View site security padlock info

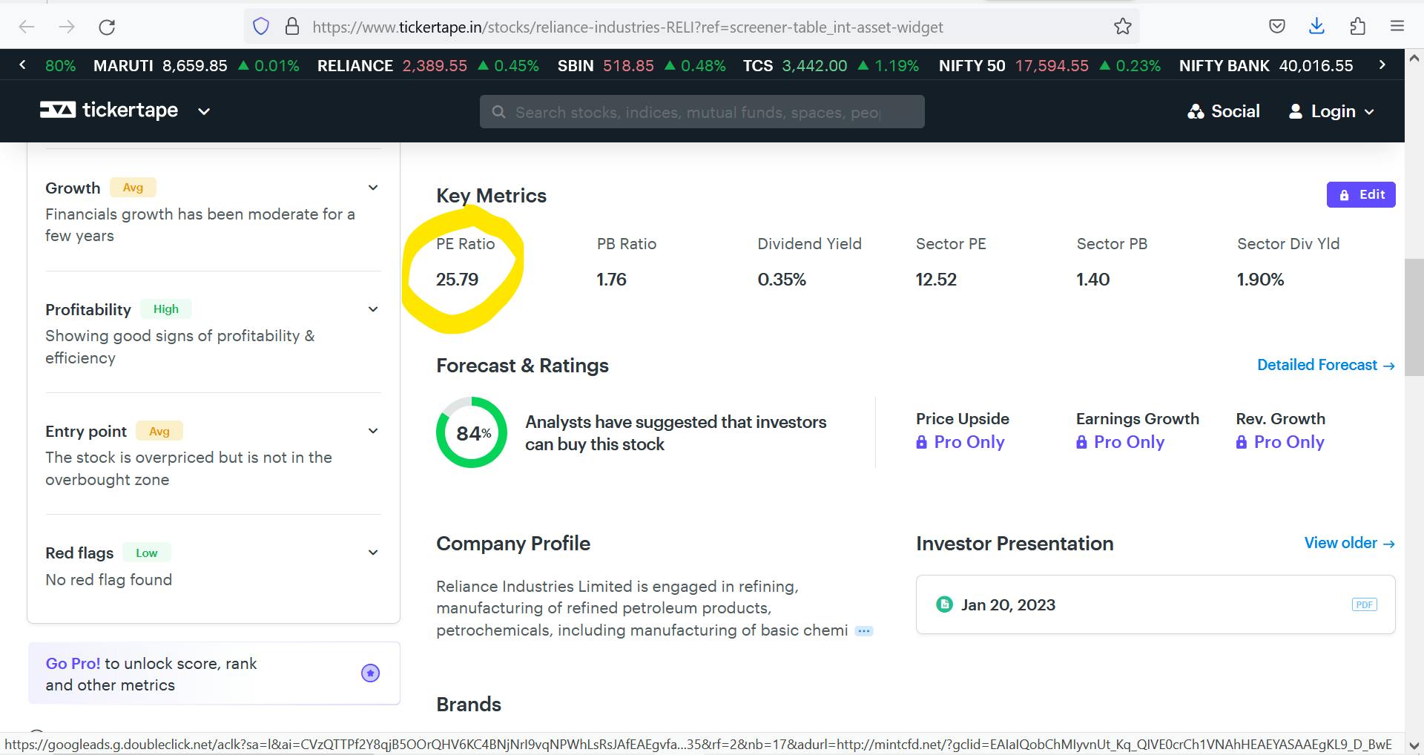pyautogui.click(x=292, y=27)
